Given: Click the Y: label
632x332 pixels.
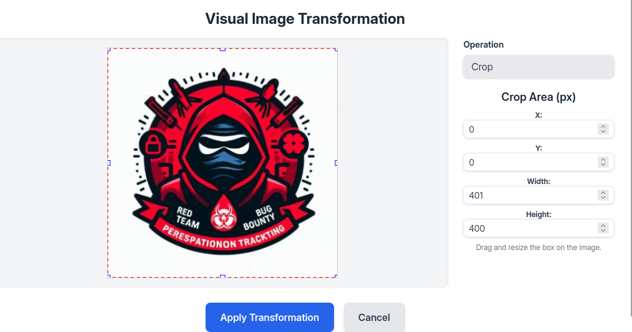Looking at the screenshot, I should [x=538, y=149].
